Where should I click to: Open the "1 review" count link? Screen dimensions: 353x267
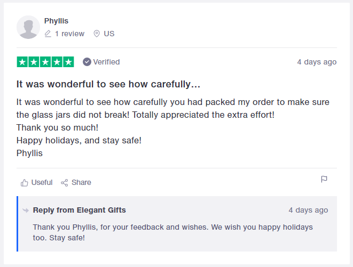point(69,34)
